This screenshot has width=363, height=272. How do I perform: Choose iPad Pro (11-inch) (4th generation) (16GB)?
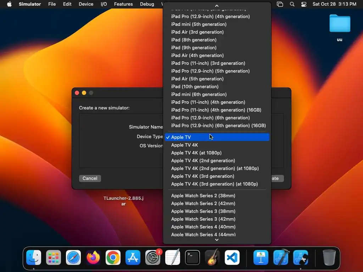217,110
